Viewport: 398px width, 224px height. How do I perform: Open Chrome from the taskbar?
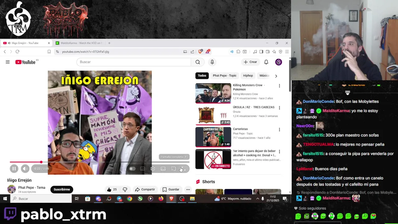(130, 198)
